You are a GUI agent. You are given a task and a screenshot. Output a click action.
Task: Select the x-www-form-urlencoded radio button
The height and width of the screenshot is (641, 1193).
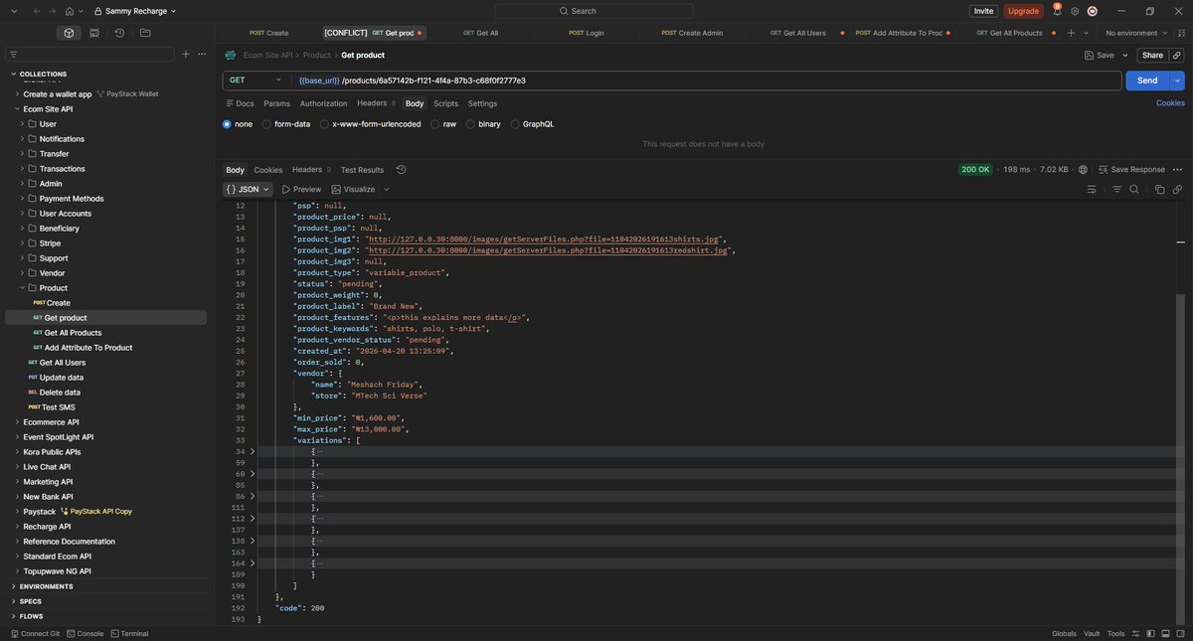(324, 124)
